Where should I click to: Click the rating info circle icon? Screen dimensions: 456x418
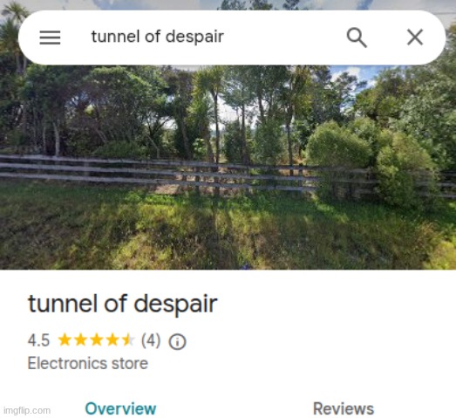coord(177,341)
